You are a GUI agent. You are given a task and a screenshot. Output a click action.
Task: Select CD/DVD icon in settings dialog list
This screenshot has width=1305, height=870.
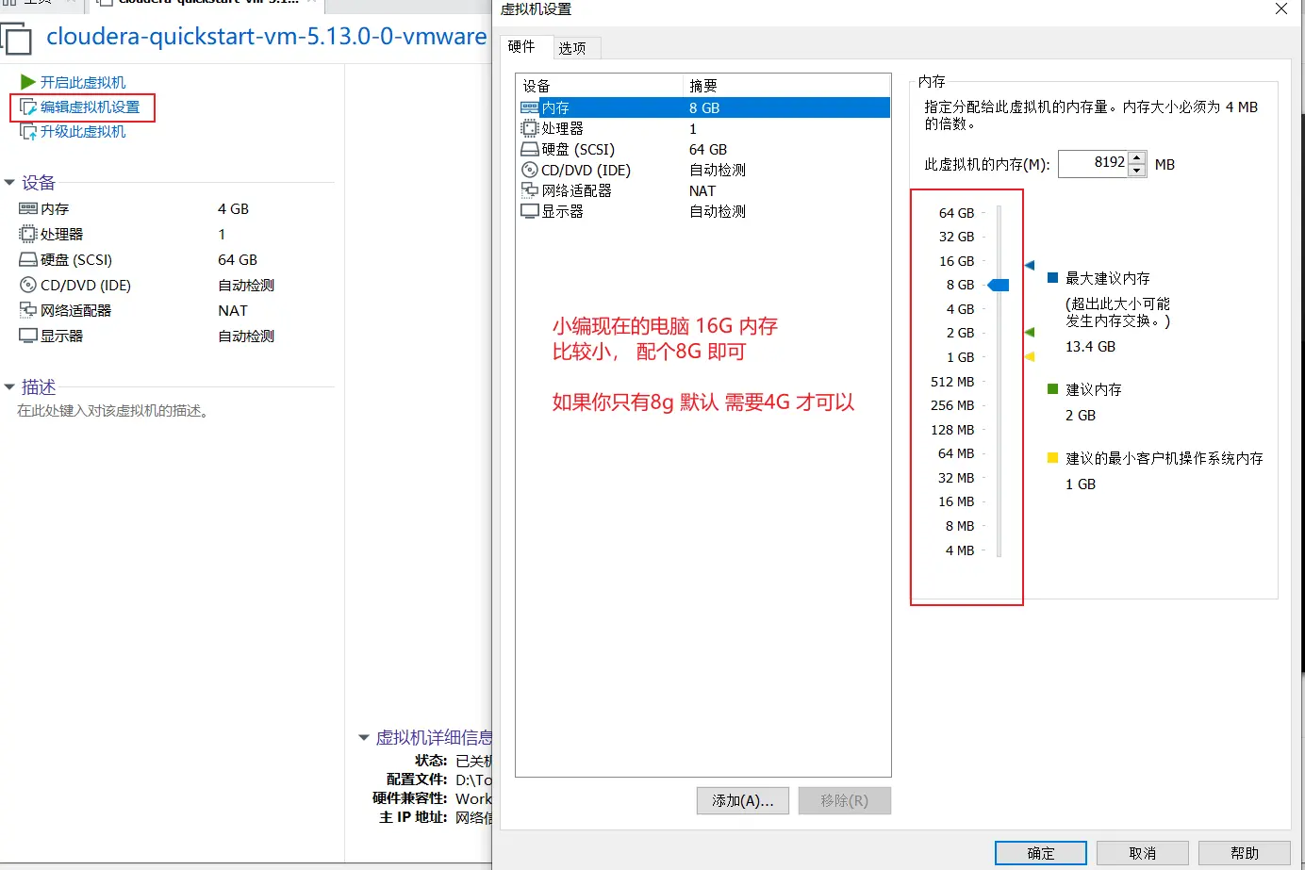(530, 170)
